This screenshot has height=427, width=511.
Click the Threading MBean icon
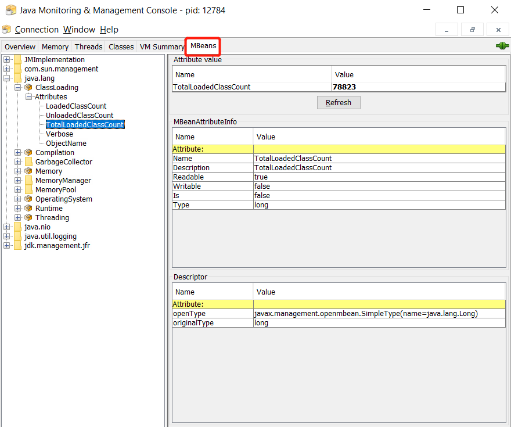tap(28, 217)
